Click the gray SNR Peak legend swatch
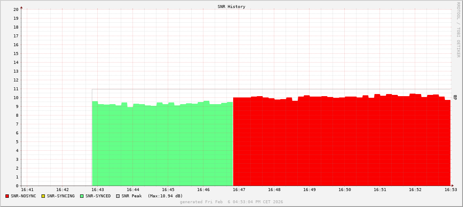Image resolution: width=463 pixels, height=207 pixels. (118, 196)
